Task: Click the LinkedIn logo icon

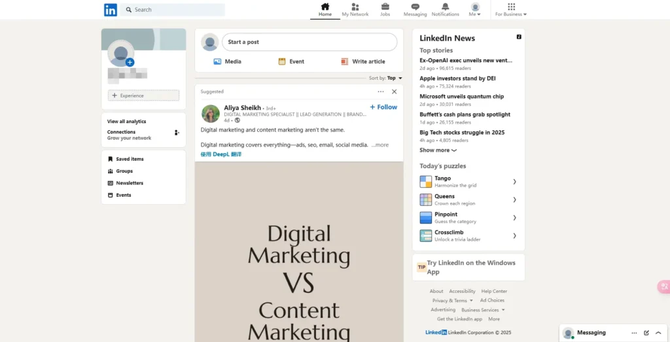Action: click(x=110, y=10)
